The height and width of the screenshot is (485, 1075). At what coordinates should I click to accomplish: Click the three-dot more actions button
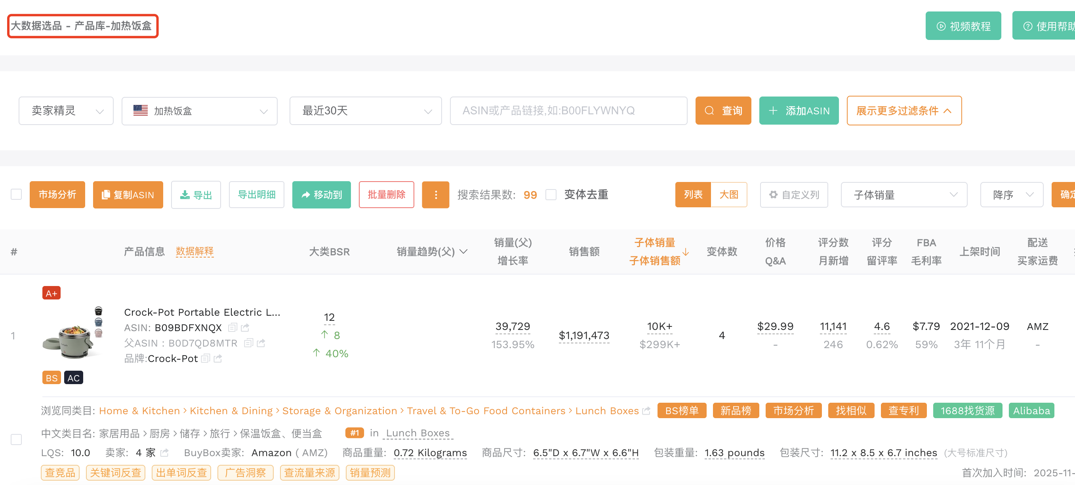coord(435,195)
